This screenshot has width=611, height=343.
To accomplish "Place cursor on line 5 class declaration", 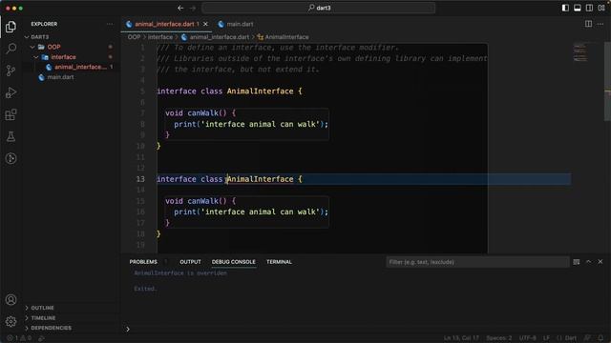I will [x=229, y=91].
